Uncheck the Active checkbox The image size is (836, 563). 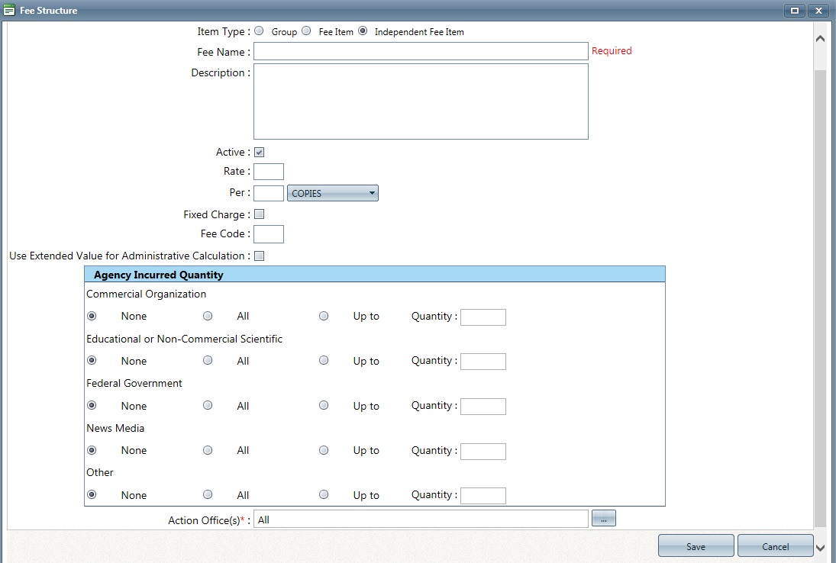point(259,151)
